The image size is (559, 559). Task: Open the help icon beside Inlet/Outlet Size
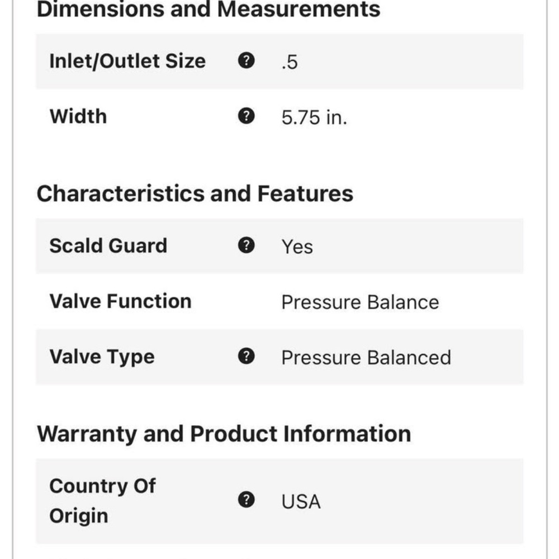pos(246,60)
